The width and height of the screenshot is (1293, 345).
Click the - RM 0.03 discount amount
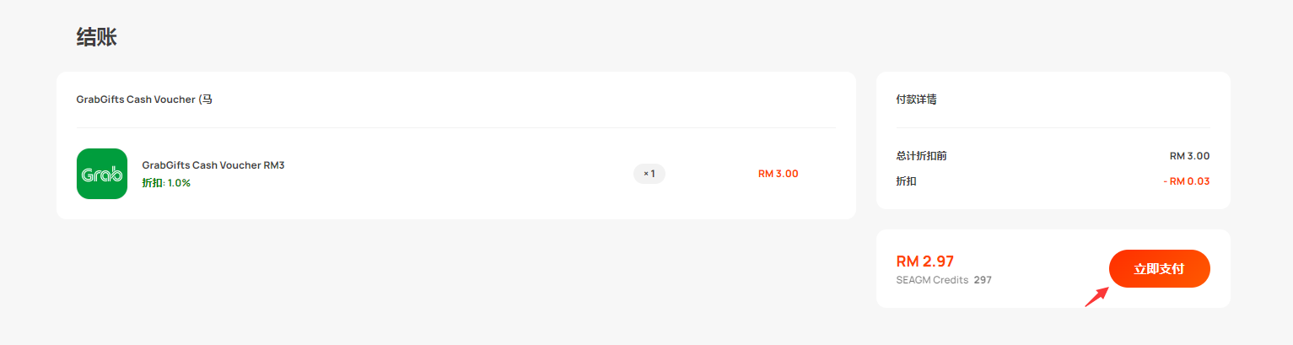tap(1186, 181)
